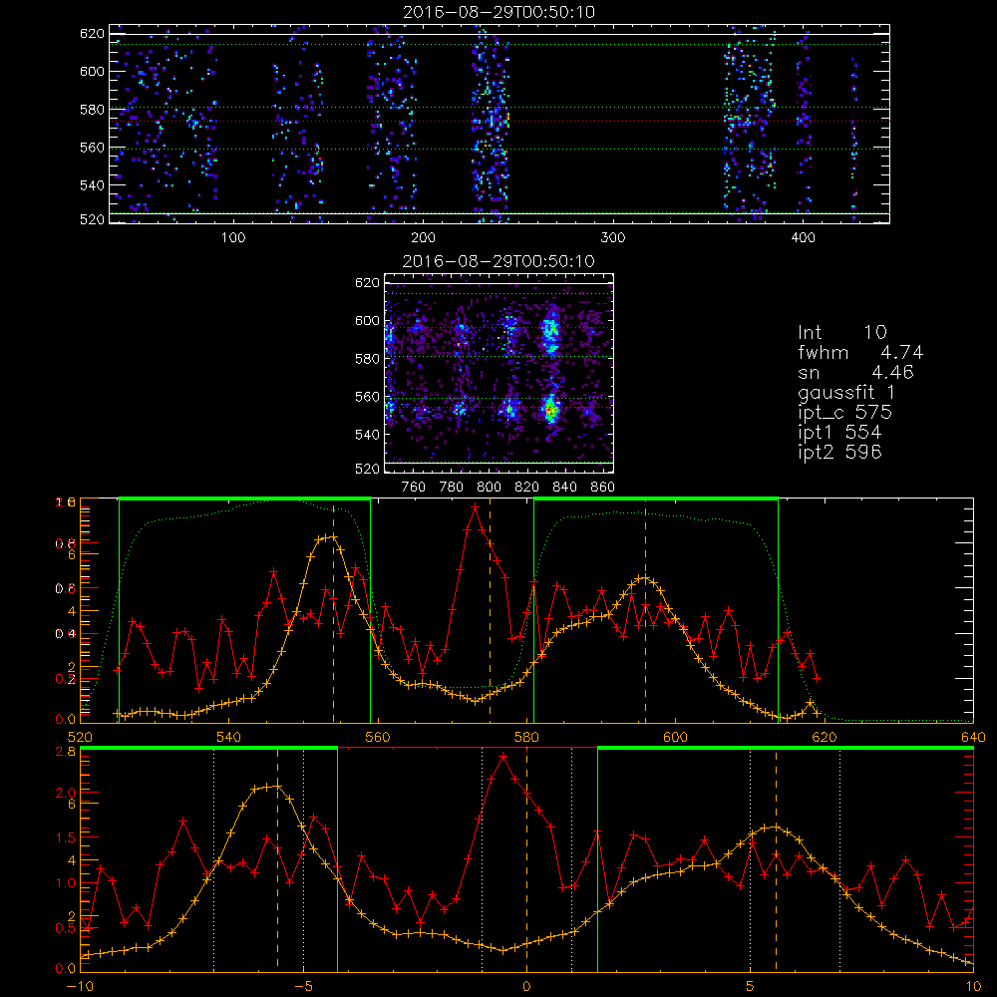The width and height of the screenshot is (997, 997).
Task: Click x-axis label 10 of the bottom plot
Action: tap(973, 986)
